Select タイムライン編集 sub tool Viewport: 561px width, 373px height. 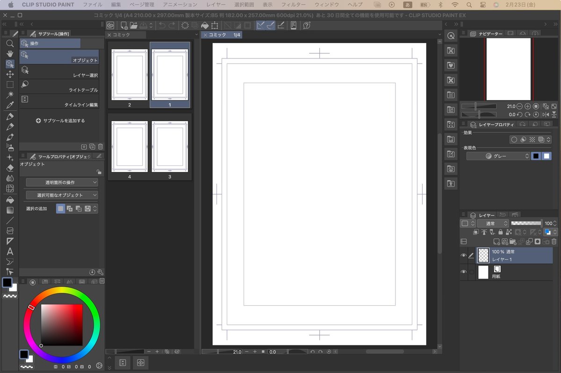(x=59, y=101)
